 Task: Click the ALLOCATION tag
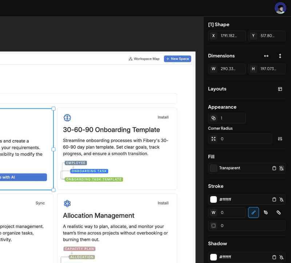point(82,257)
